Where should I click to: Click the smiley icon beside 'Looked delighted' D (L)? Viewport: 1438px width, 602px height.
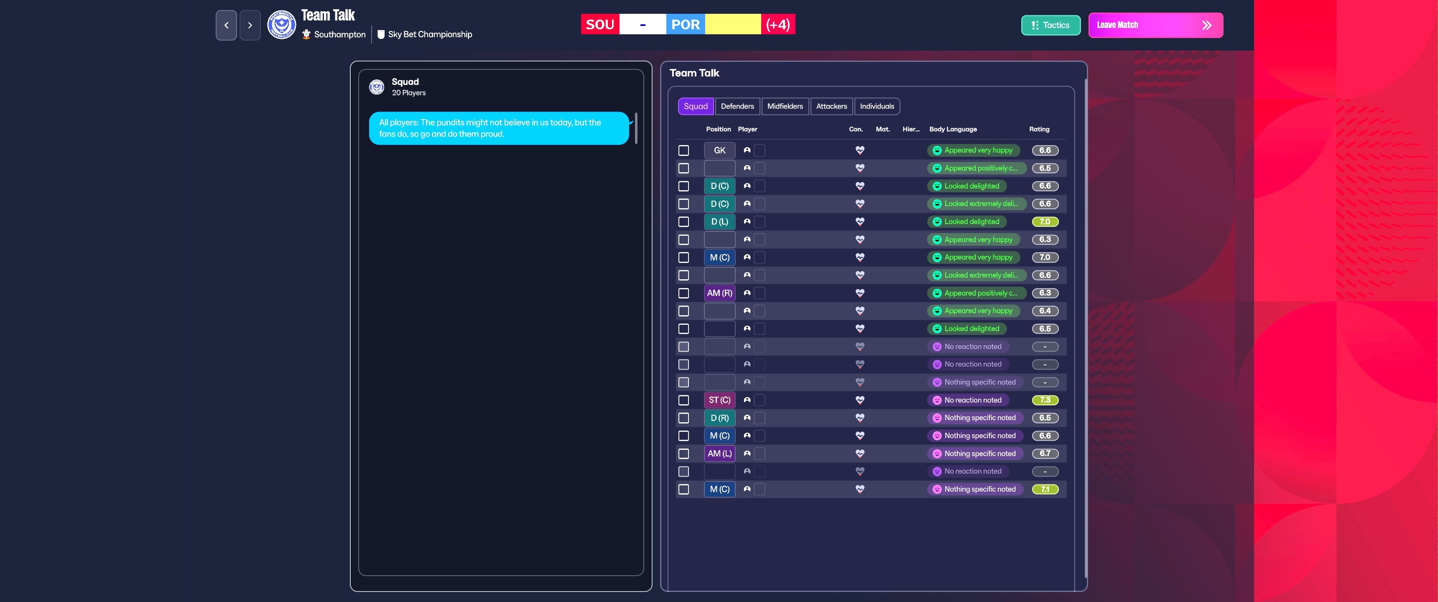(x=937, y=222)
